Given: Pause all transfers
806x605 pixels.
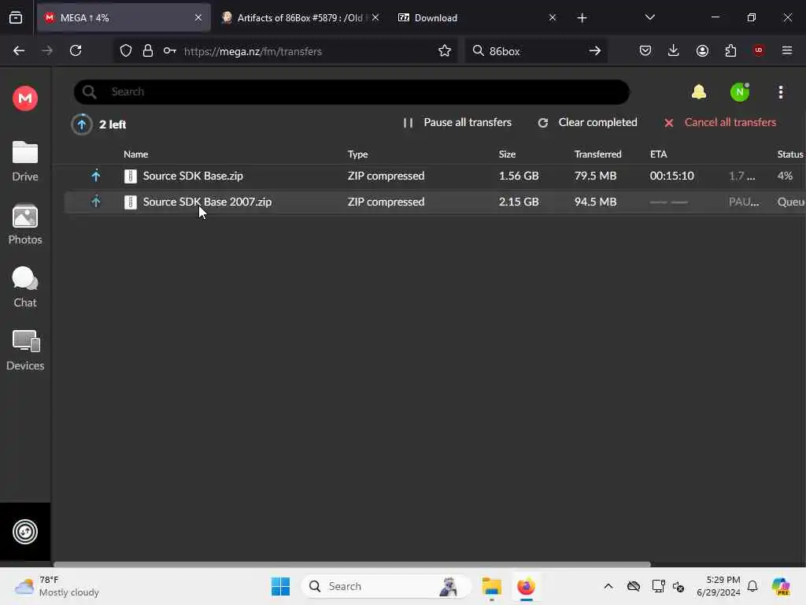Looking at the screenshot, I should [x=457, y=122].
